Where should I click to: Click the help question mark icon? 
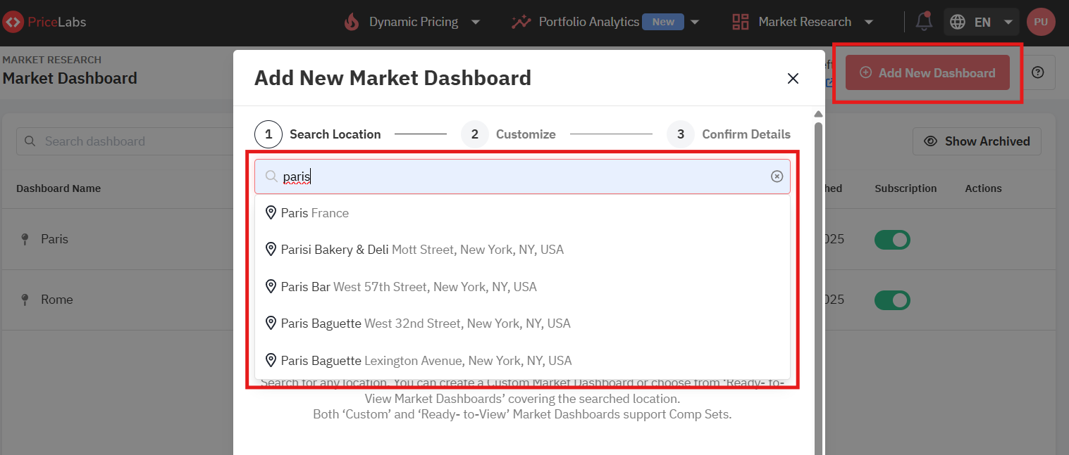(1037, 72)
